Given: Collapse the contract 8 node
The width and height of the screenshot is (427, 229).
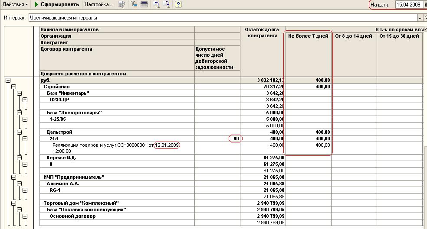Looking at the screenshot, I should click(x=25, y=164).
